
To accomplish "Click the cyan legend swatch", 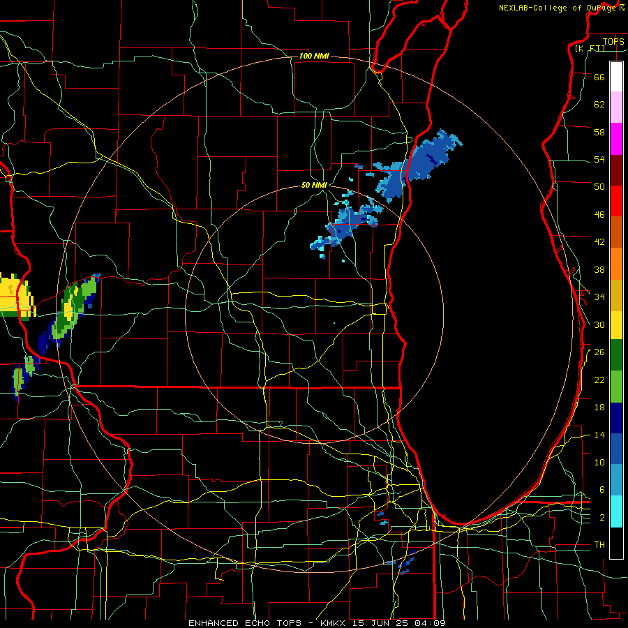I will coord(616,511).
